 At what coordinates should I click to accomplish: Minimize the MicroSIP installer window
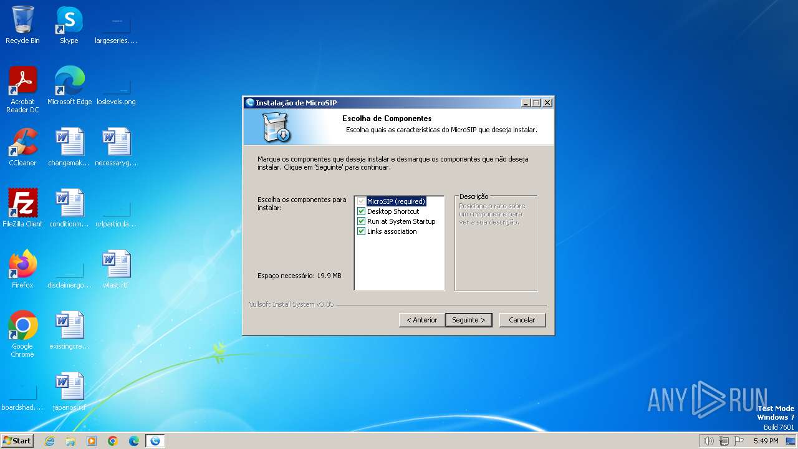pyautogui.click(x=526, y=103)
